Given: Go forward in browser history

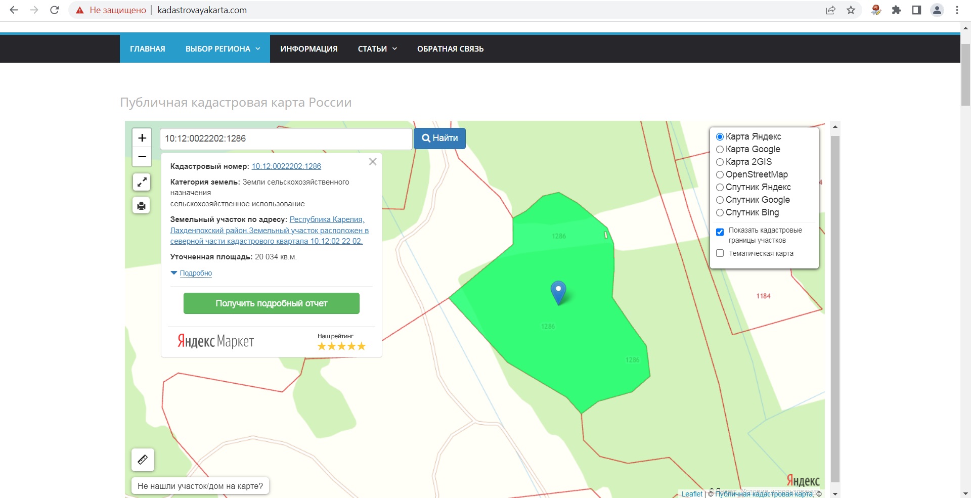Looking at the screenshot, I should pyautogui.click(x=34, y=10).
